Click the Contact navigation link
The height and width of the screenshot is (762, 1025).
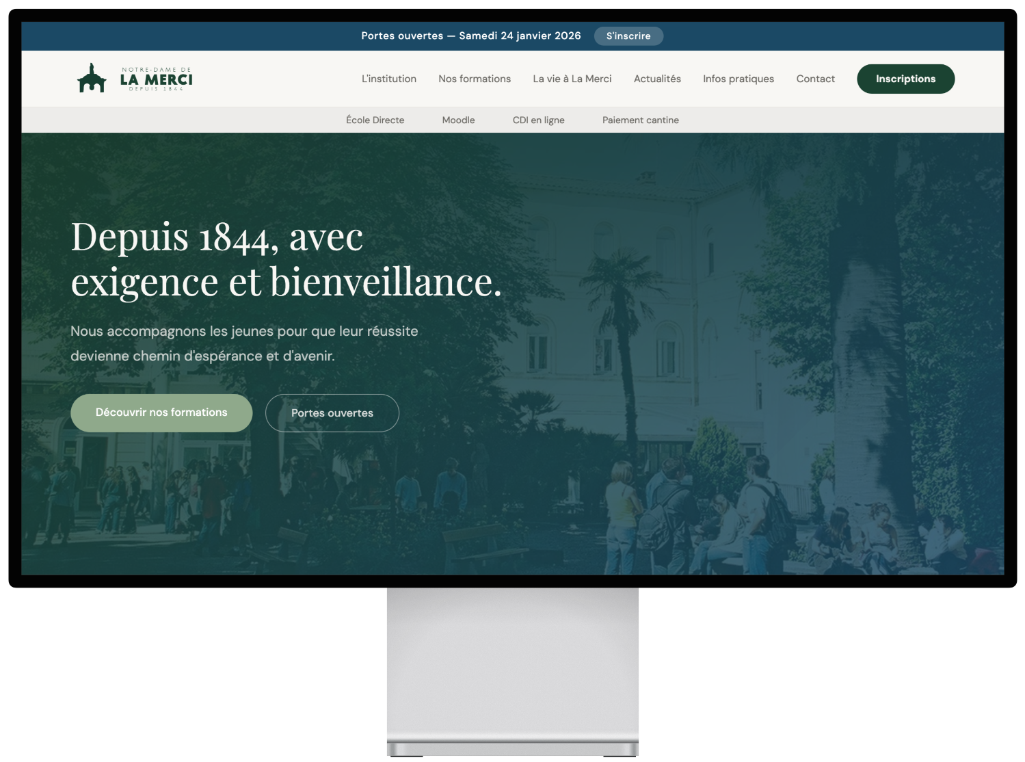pos(815,79)
